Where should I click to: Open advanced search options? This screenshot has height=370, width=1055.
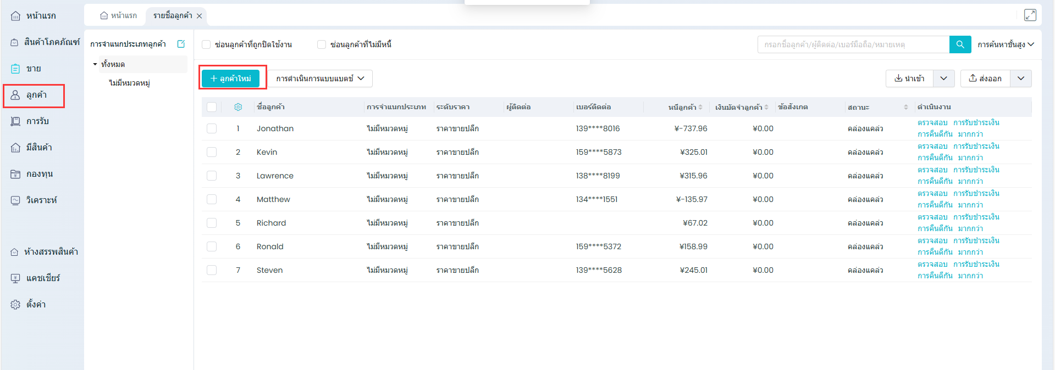1005,44
